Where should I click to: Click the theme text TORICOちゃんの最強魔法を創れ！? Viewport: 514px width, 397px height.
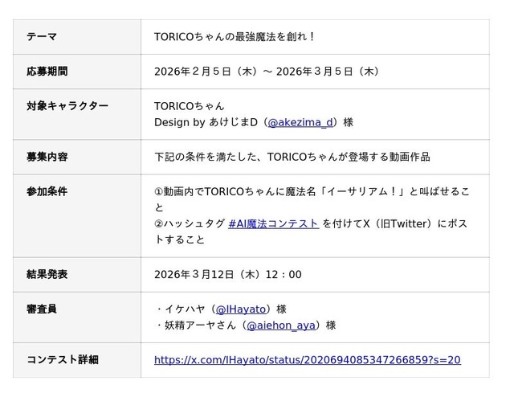pos(235,37)
